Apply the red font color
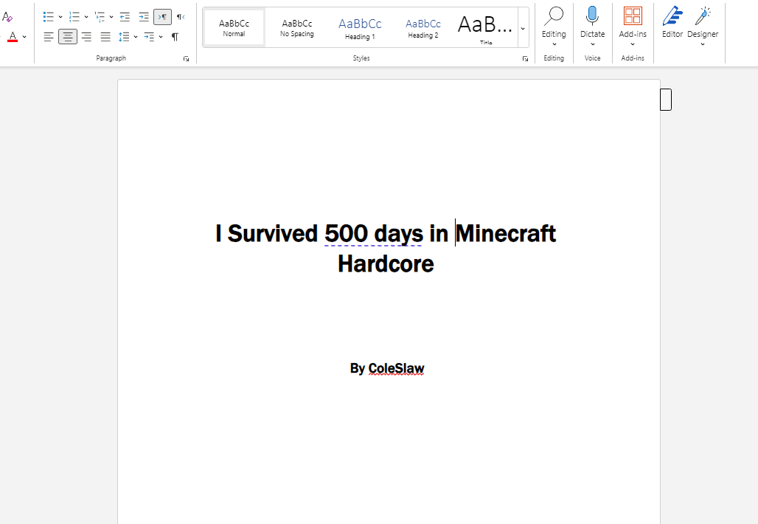Screen dimensions: 758x524 point(13,37)
